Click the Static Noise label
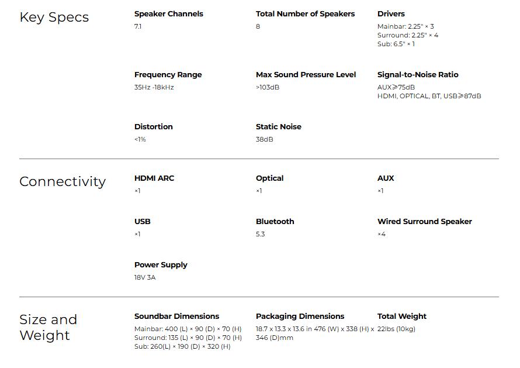This screenshot has width=520, height=368. coord(279,126)
